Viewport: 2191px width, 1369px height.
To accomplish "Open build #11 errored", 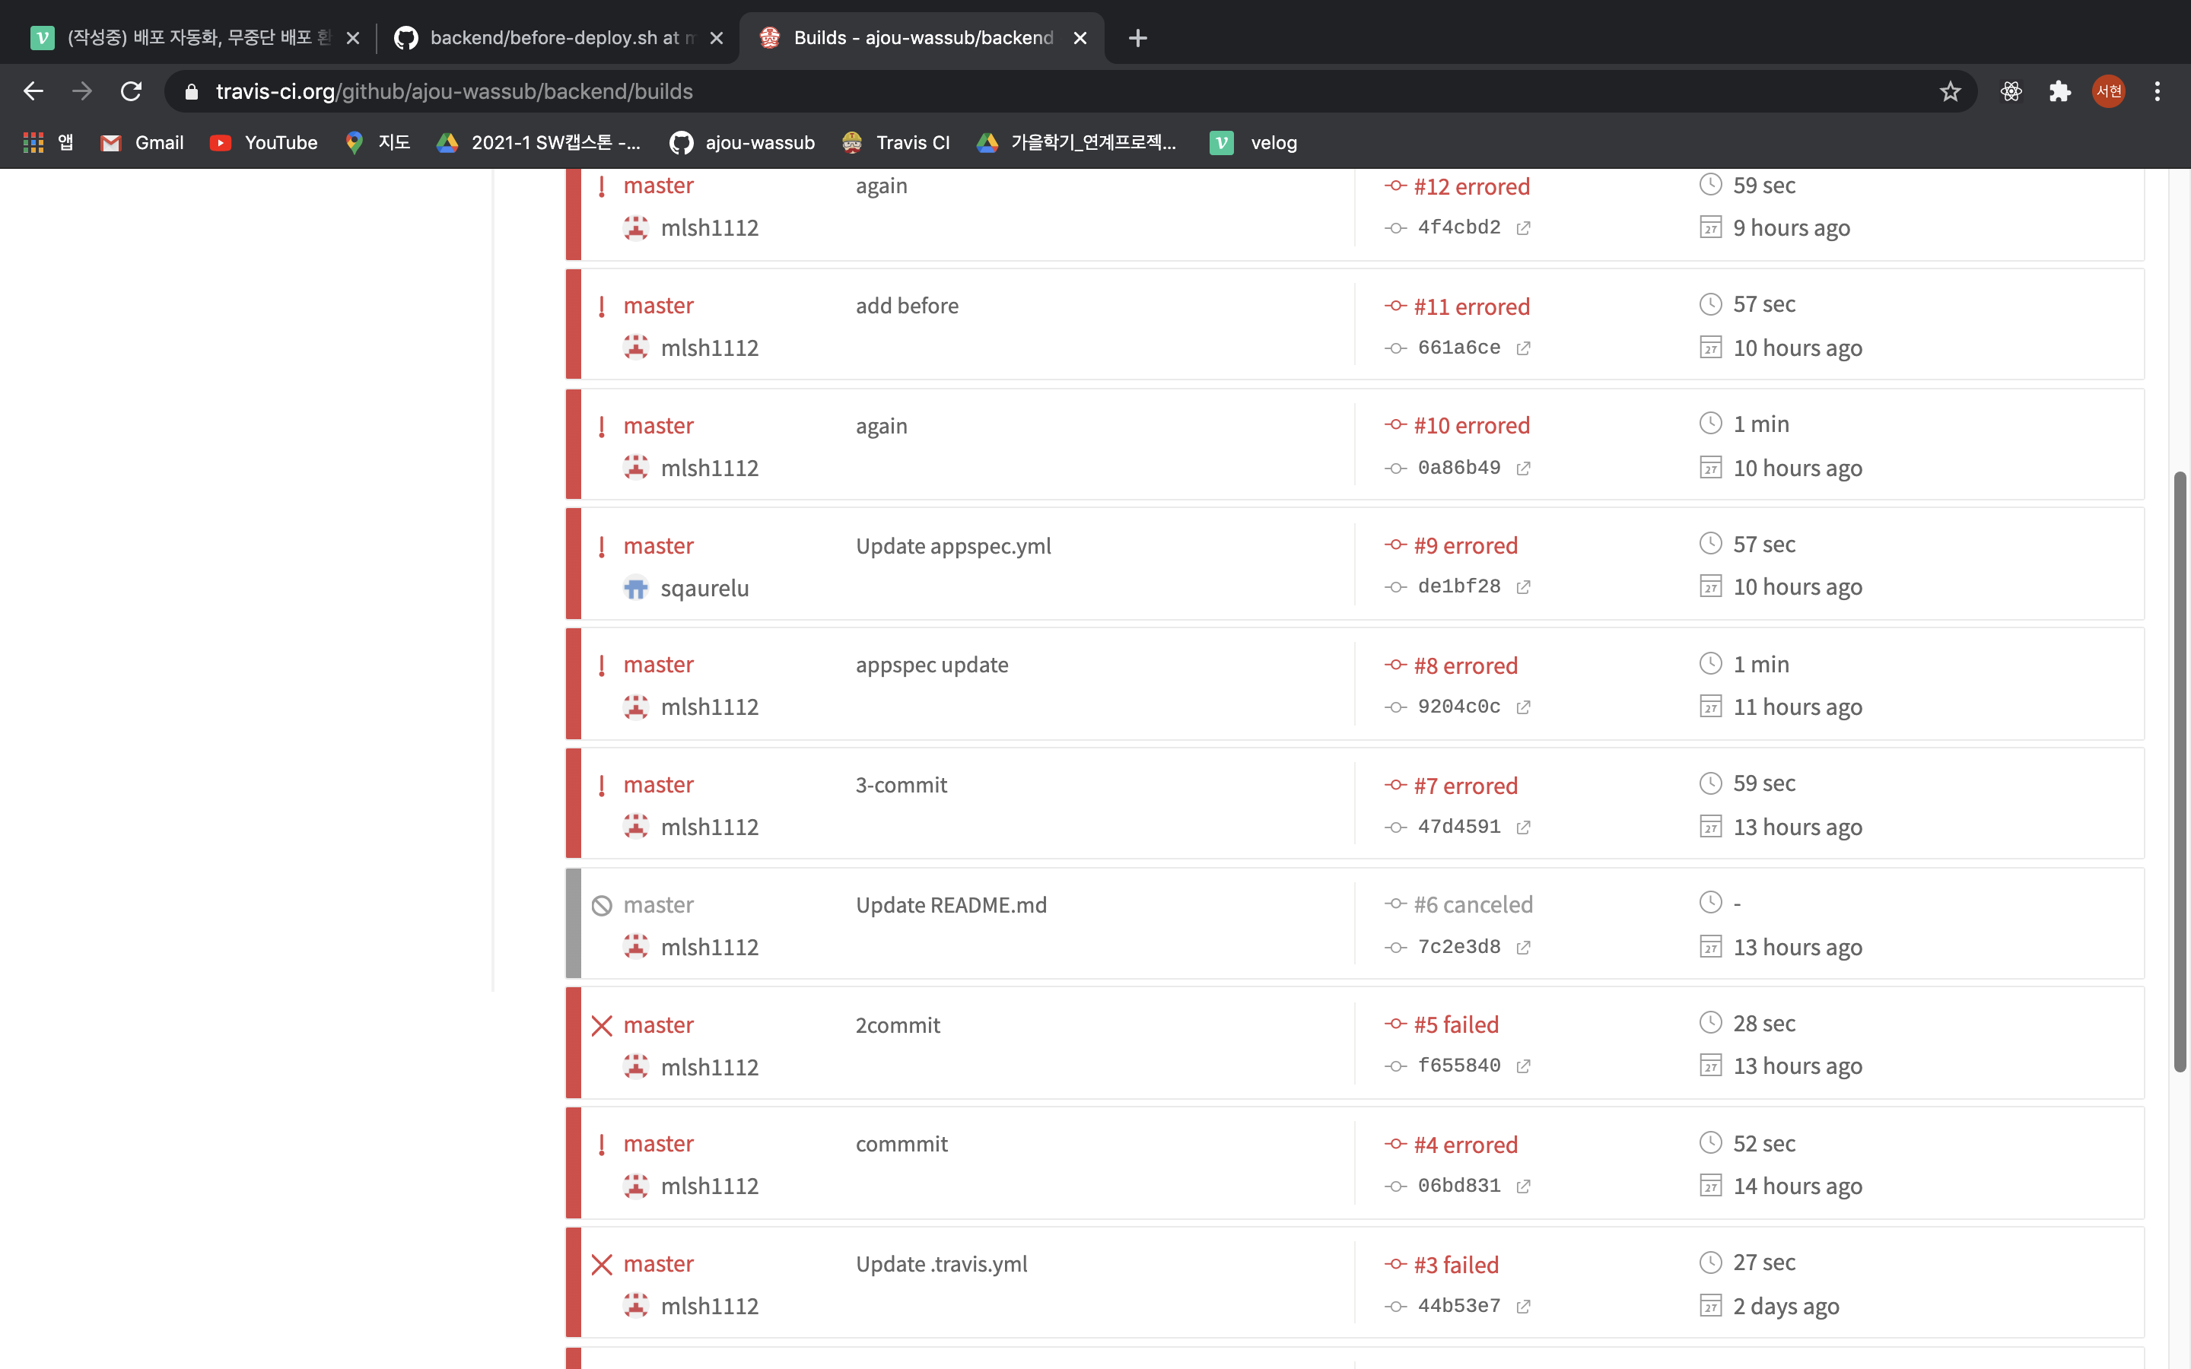I will (x=1471, y=307).
